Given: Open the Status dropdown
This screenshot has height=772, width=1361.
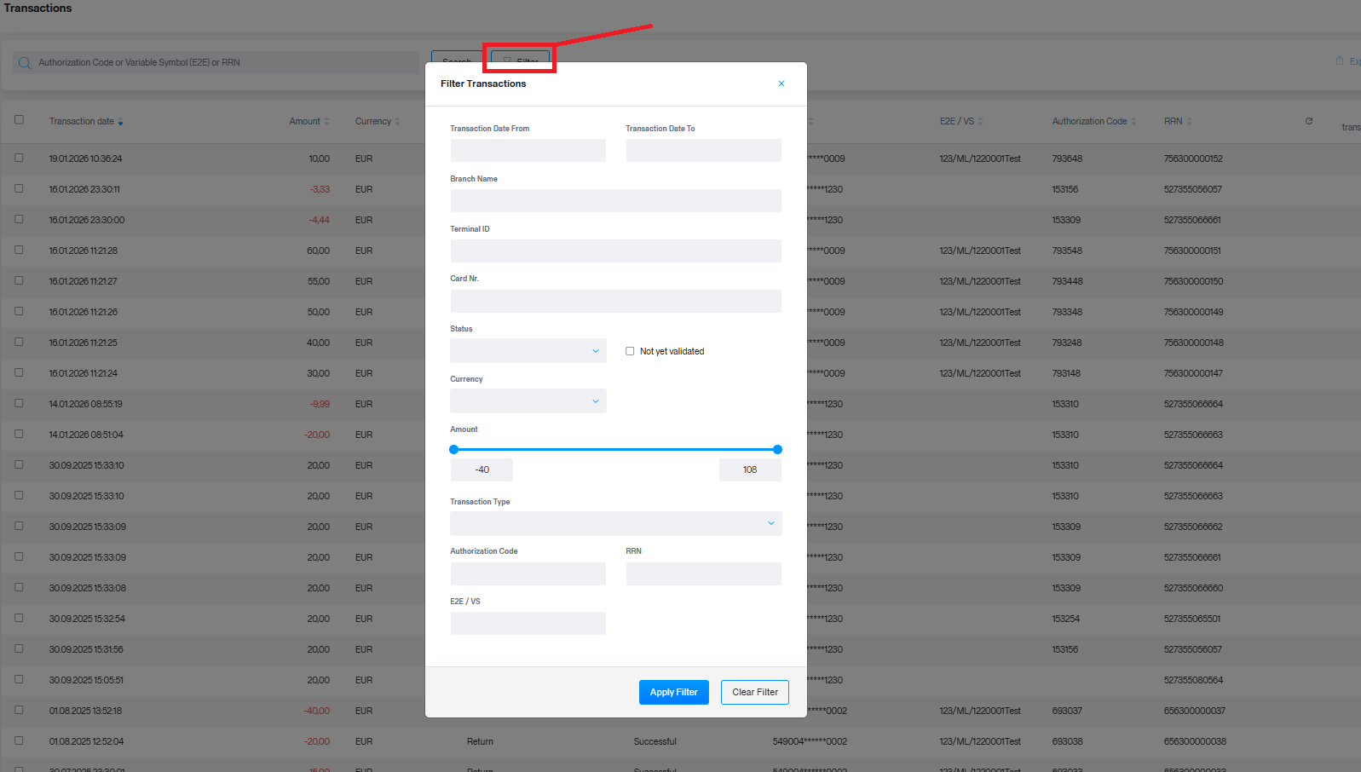Looking at the screenshot, I should [528, 351].
